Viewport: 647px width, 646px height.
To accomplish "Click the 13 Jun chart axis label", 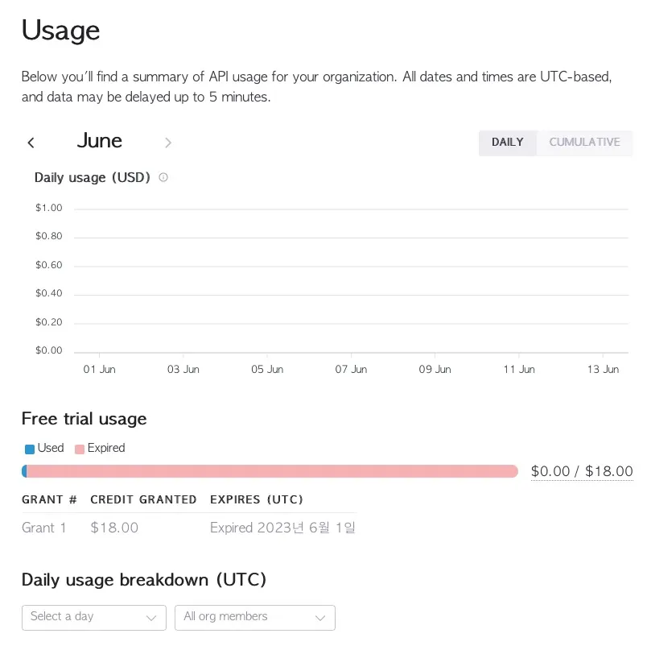I will point(603,369).
